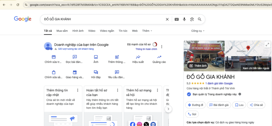Expand the map with fullscreen icon
This screenshot has height=126, width=272.
tap(267, 44)
